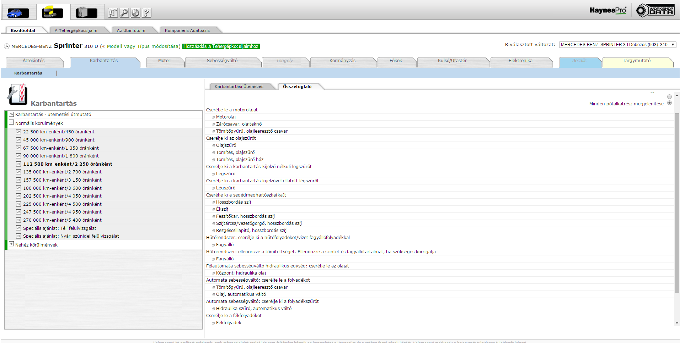Click the hammer and tools icon
680x343 pixels.
pos(113,13)
